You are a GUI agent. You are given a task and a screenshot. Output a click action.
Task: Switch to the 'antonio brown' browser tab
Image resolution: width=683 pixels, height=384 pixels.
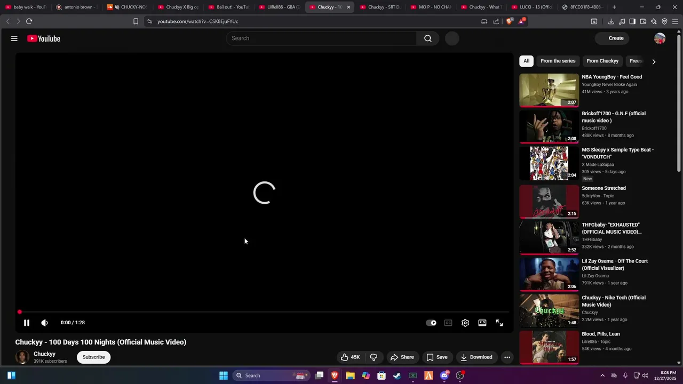tap(76, 7)
